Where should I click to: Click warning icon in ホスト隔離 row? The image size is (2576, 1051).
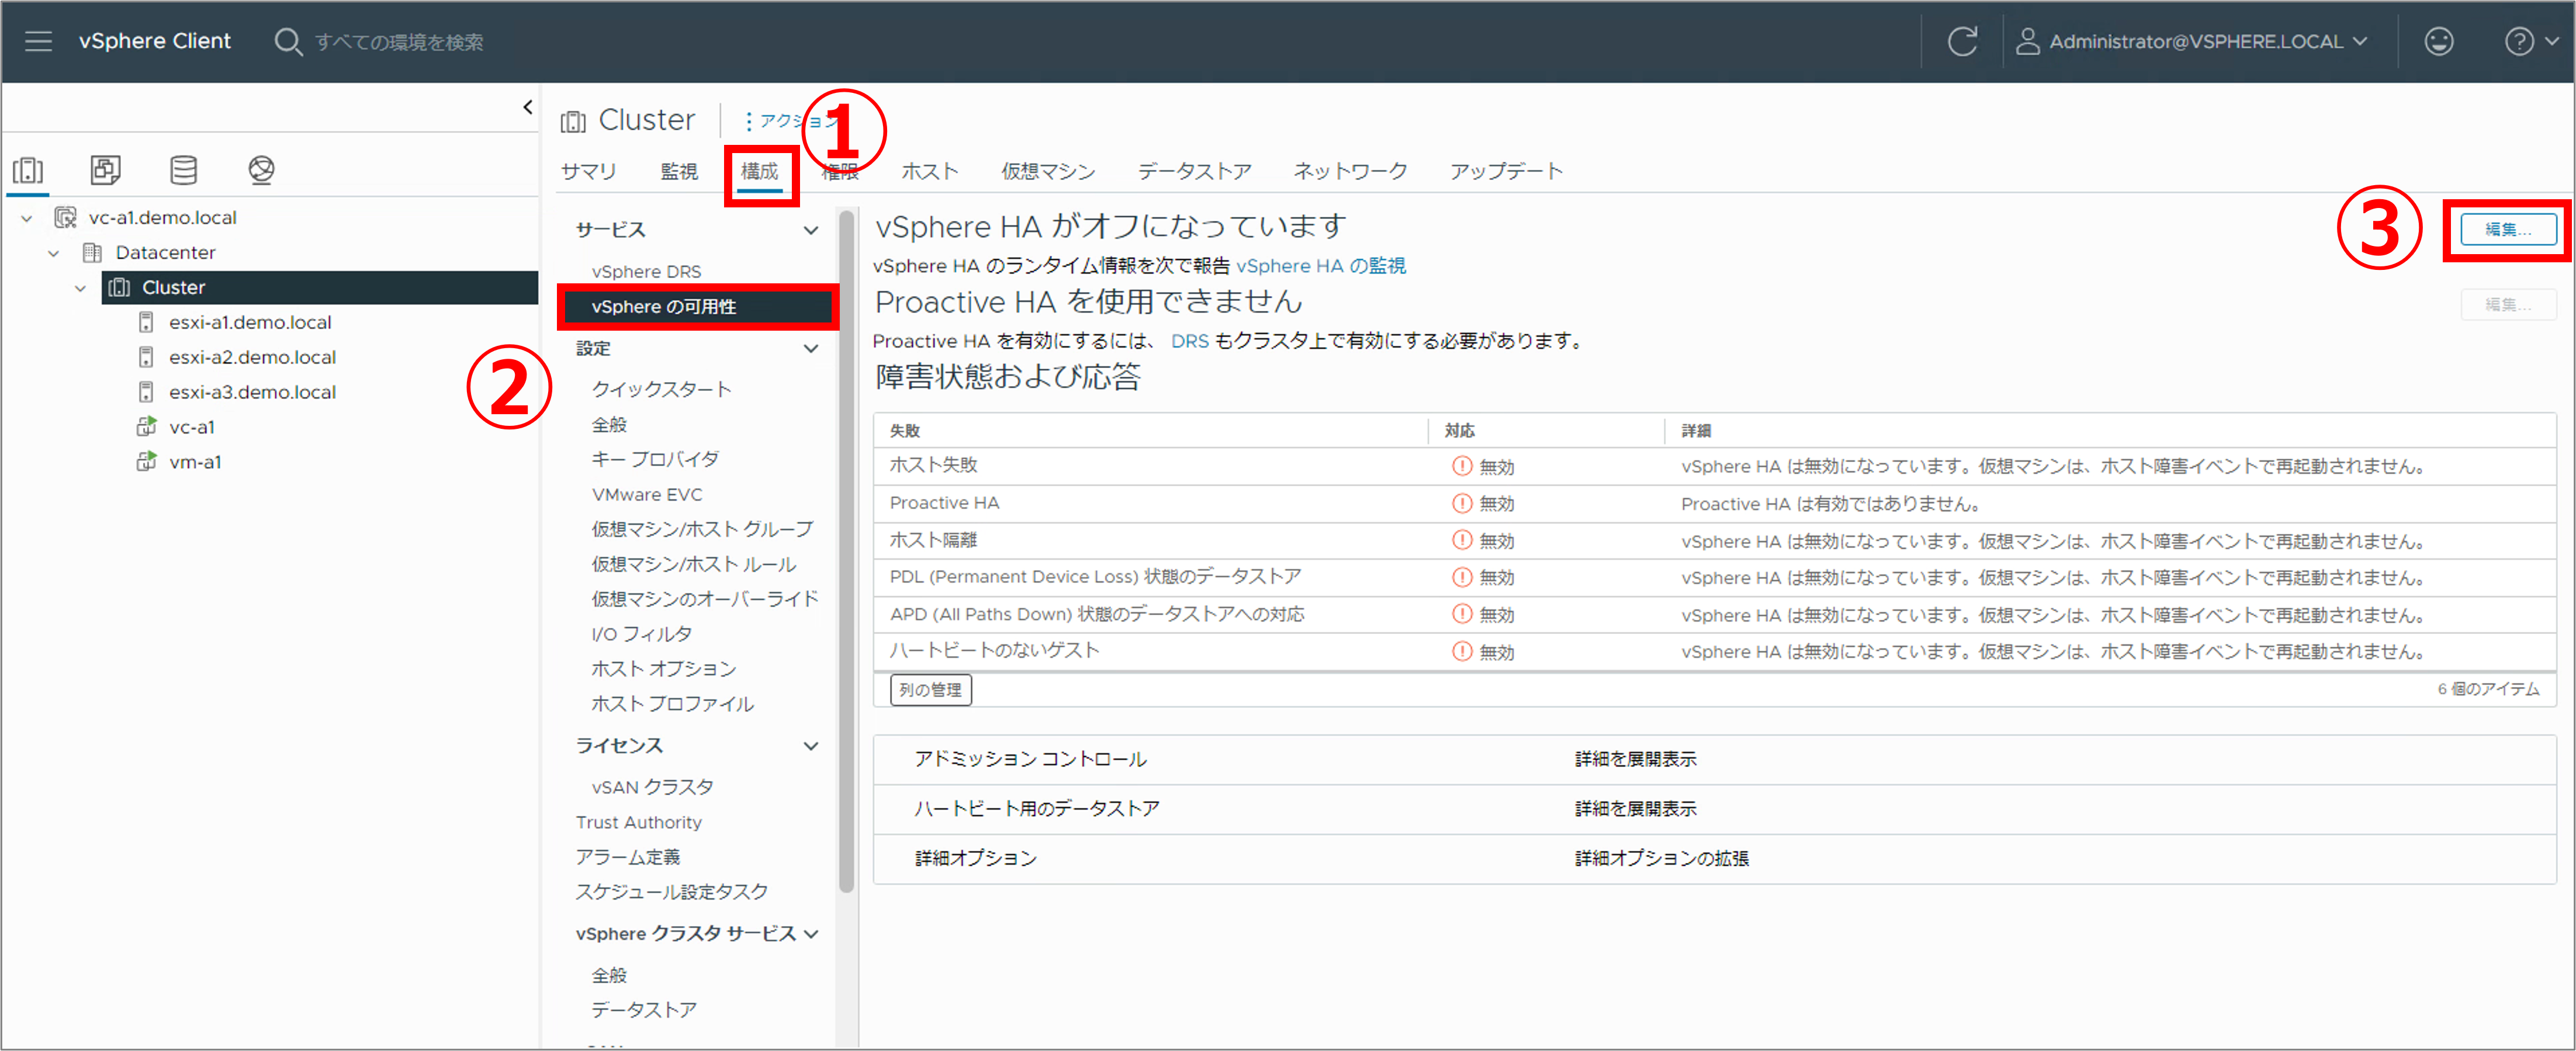pos(1462,540)
